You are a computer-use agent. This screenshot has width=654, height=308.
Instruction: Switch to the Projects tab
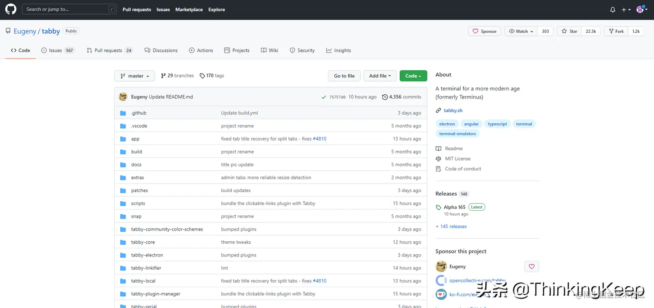click(237, 50)
